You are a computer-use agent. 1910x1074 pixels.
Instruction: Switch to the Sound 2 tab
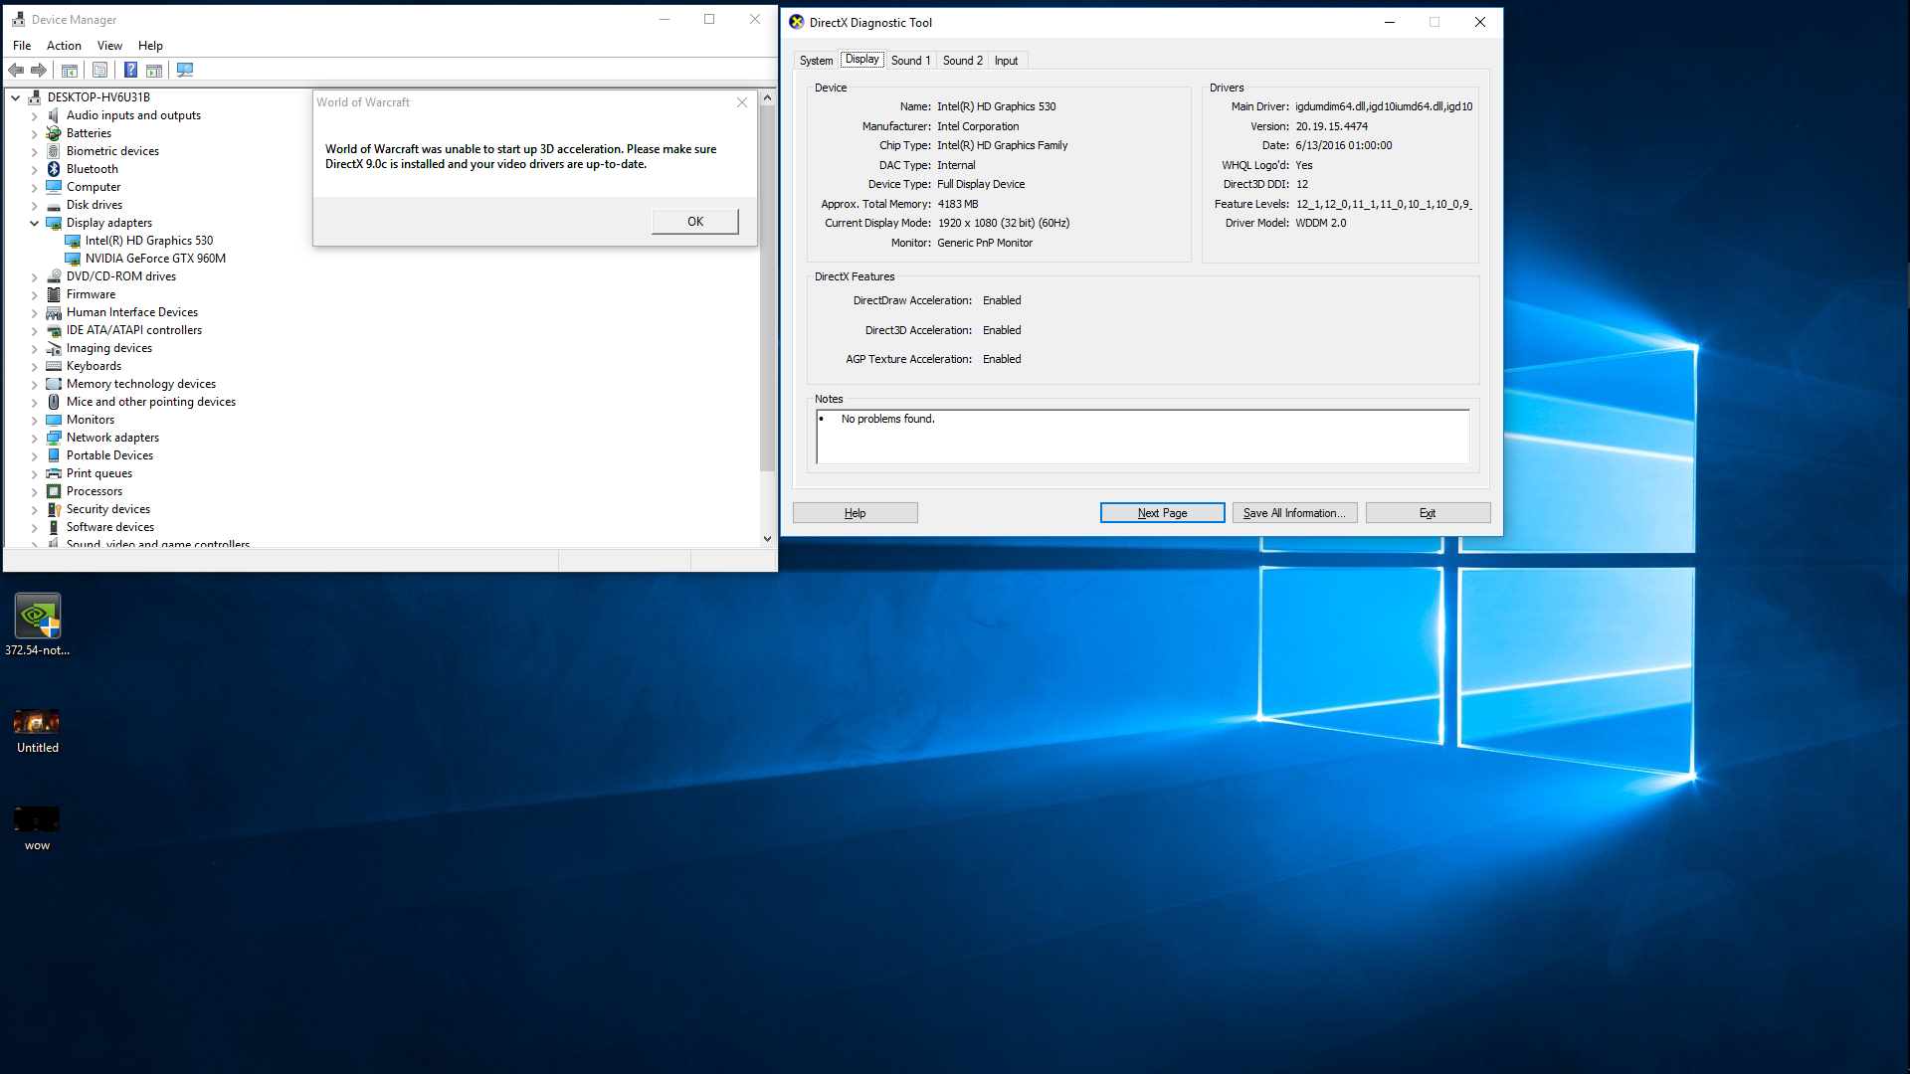pos(962,61)
